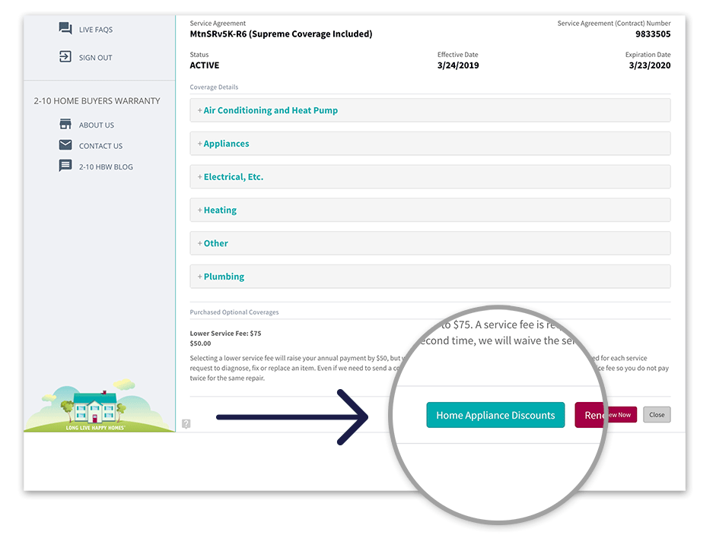Click the Close button
The image size is (716, 535).
pos(657,415)
